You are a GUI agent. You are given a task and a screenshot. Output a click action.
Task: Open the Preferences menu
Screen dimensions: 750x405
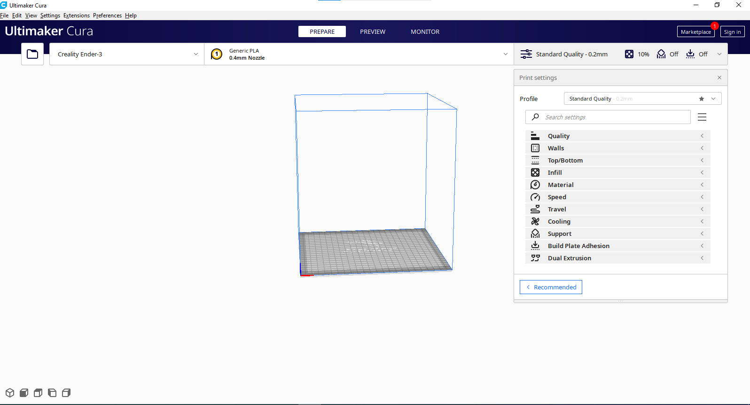tap(107, 16)
